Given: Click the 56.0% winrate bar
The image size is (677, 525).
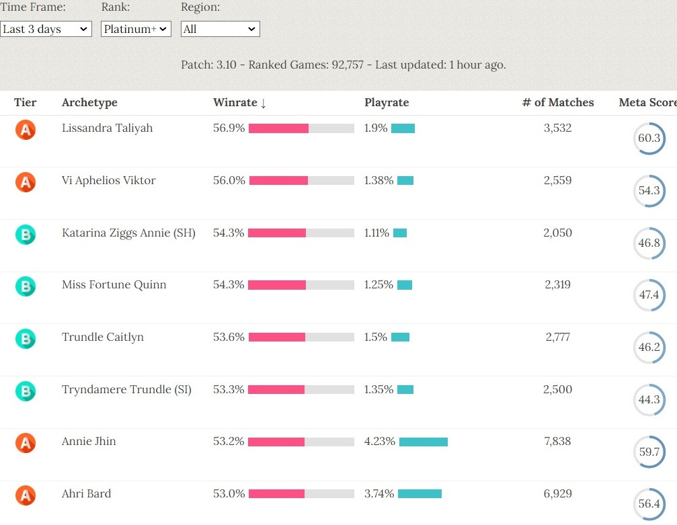Looking at the screenshot, I should (x=301, y=180).
